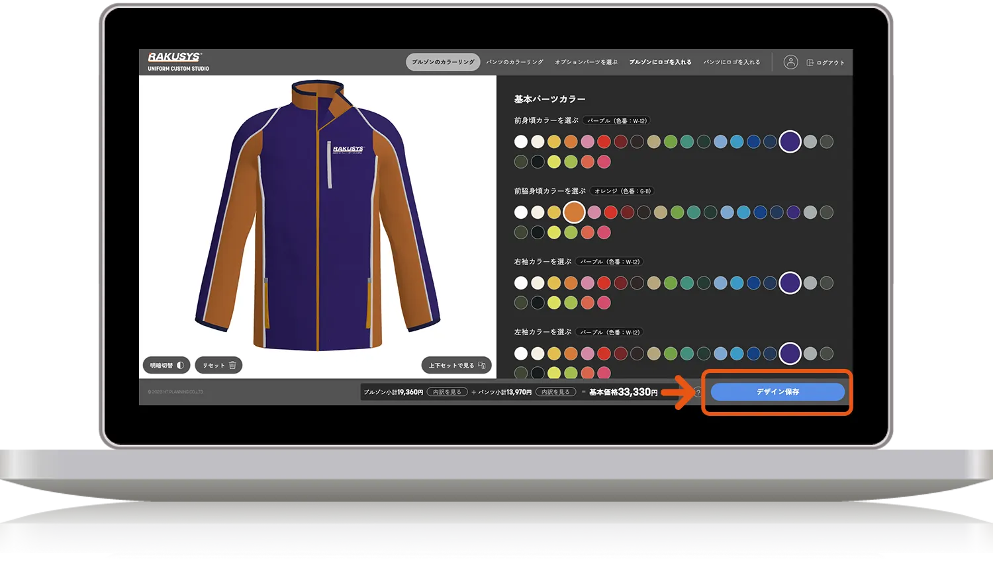Expand 内訳を見る for the blouson subtotal
993x562 pixels.
(447, 392)
